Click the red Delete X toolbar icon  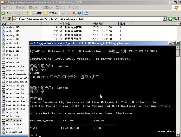[74, 13]
